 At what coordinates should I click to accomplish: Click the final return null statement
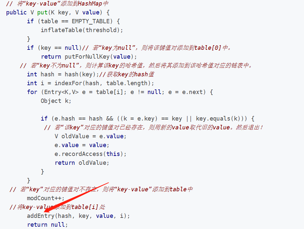pyautogui.click(x=47, y=225)
